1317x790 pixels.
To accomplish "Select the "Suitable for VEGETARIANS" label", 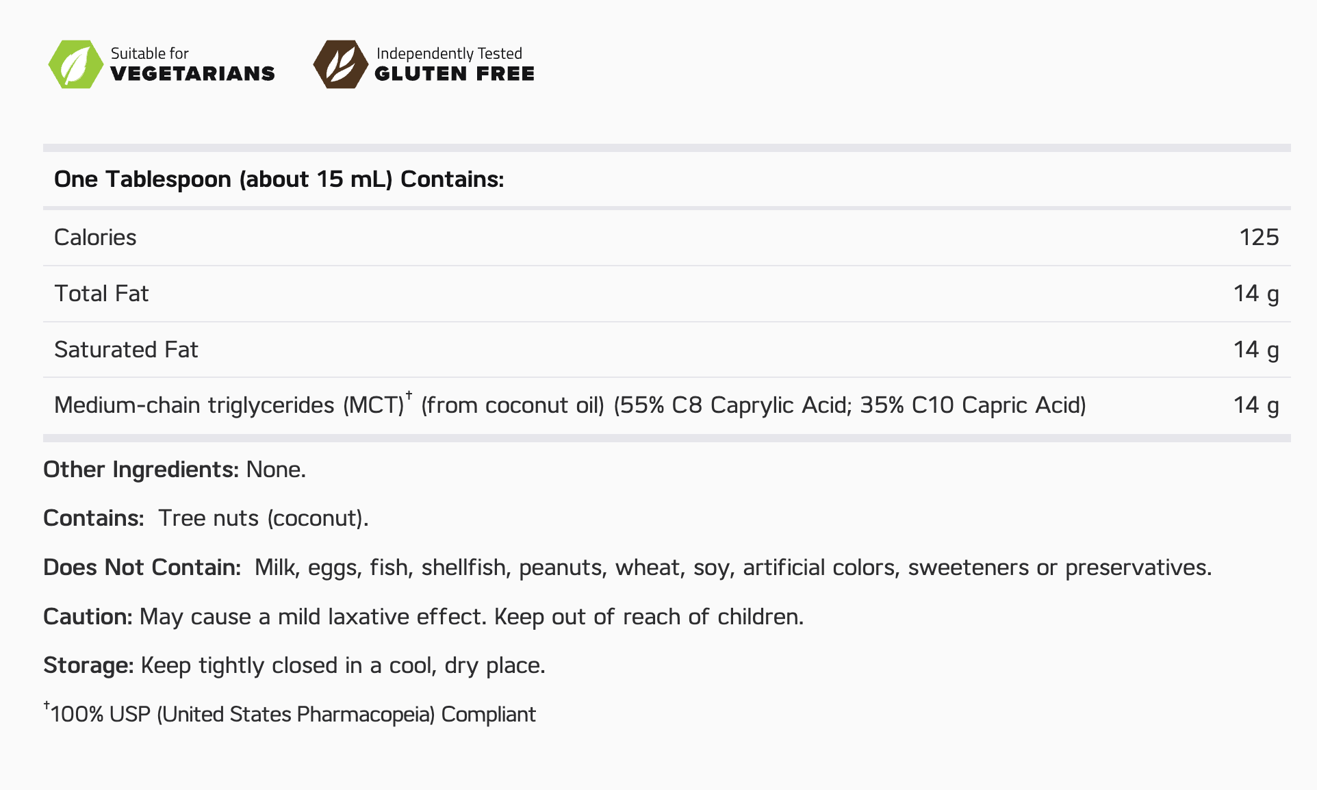I will pyautogui.click(x=192, y=64).
